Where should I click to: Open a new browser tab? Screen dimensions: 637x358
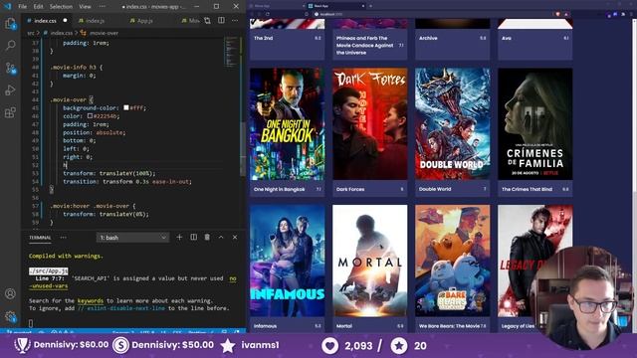370,6
